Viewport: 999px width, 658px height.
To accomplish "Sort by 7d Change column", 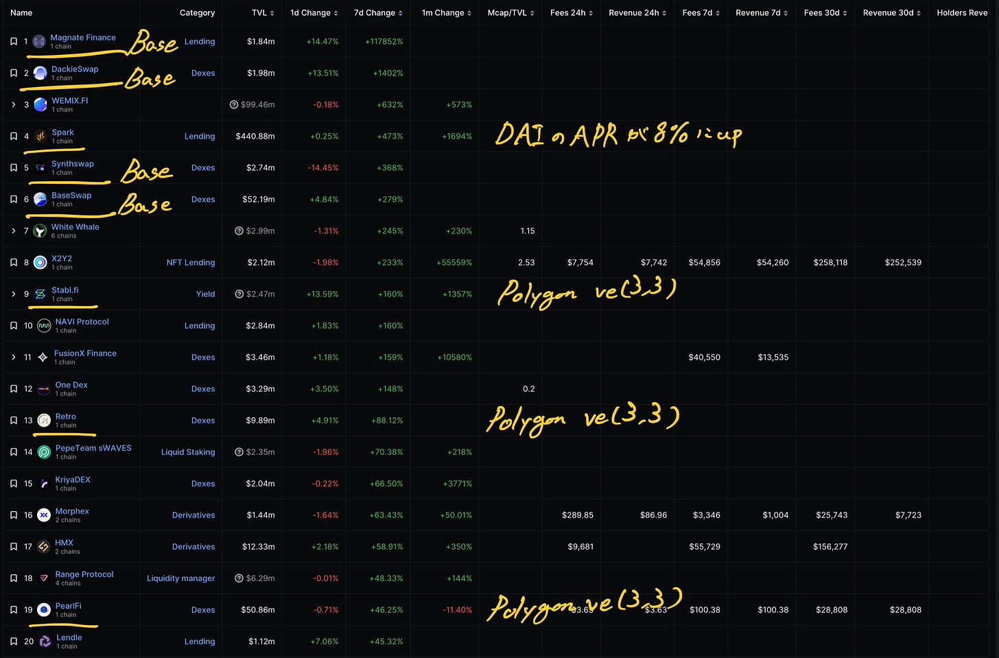I will pyautogui.click(x=379, y=13).
